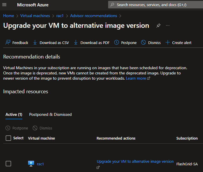Tick the Select all header checkbox
The width and height of the screenshot is (203, 172).
pyautogui.click(x=8, y=138)
